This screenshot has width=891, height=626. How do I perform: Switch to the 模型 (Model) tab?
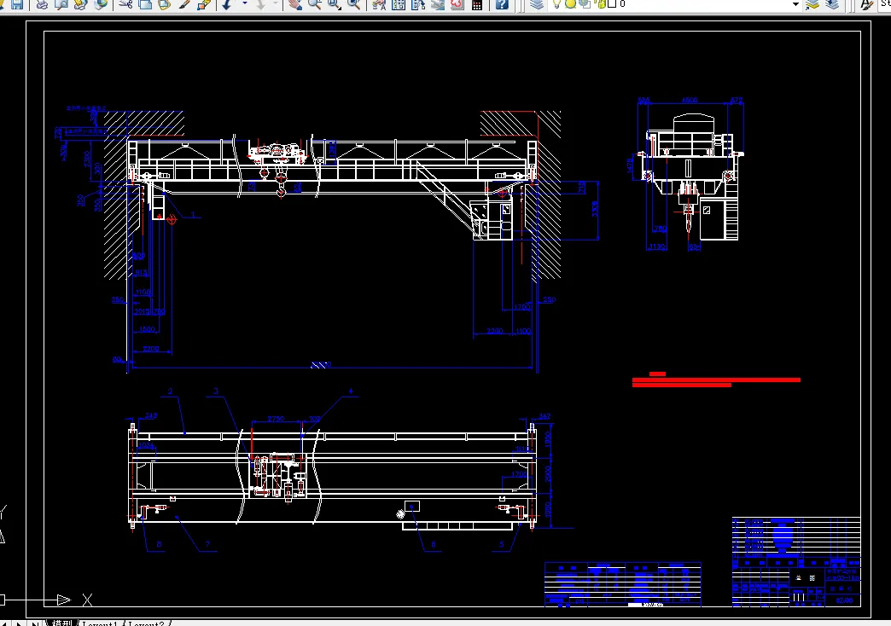(x=61, y=623)
